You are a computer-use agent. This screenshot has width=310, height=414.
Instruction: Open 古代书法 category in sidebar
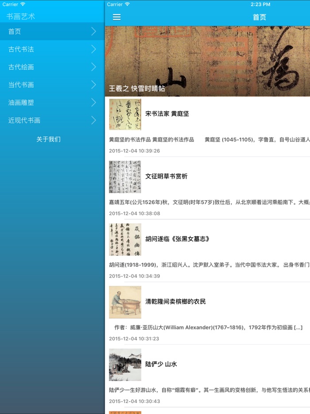point(52,49)
